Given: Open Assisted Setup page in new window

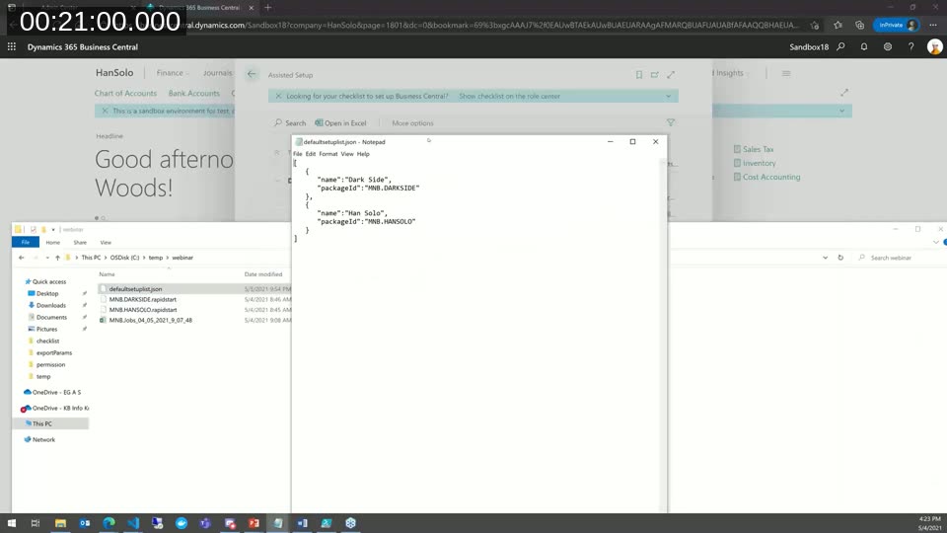Looking at the screenshot, I should pos(655,75).
